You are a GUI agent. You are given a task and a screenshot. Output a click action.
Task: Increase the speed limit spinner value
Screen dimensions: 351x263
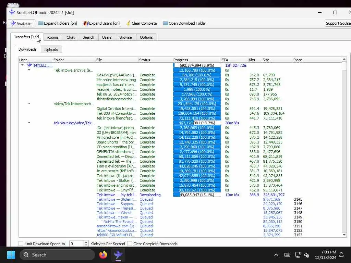coord(86,242)
